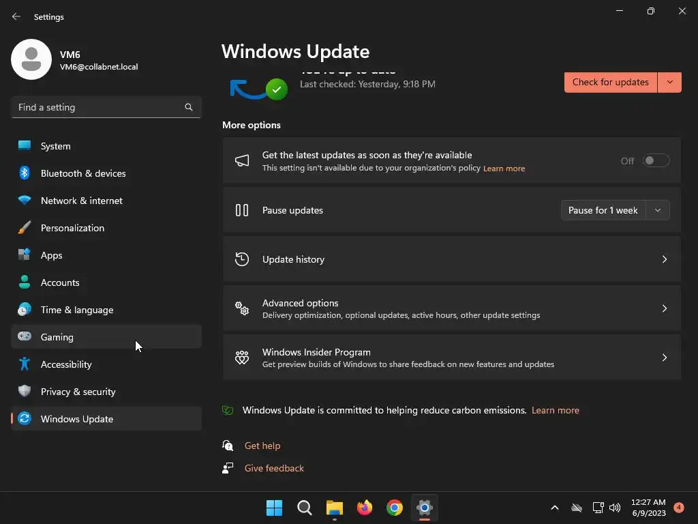
Task: Click the Accounts person icon
Action: [25, 282]
